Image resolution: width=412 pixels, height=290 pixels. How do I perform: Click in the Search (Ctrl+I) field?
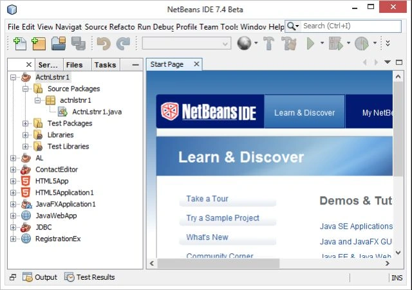(x=351, y=26)
